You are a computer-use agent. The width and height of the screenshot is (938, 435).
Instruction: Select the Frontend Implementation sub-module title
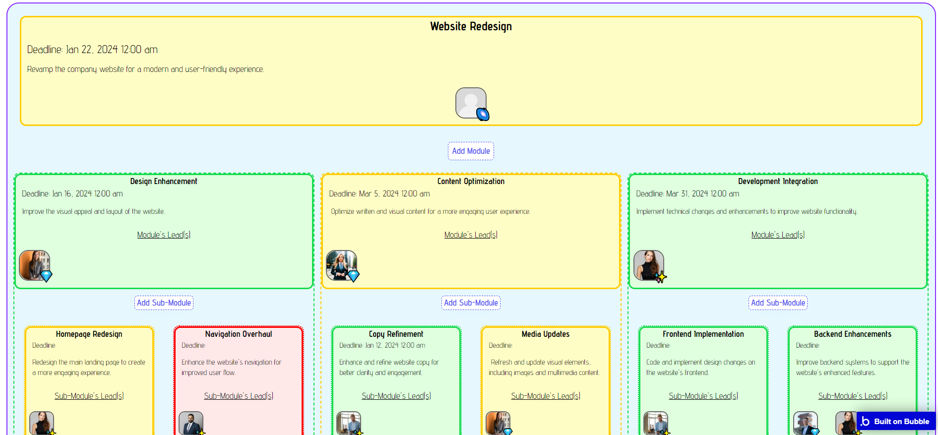point(703,334)
